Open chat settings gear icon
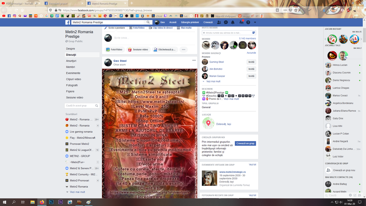This screenshot has height=206, width=366. coord(350,195)
